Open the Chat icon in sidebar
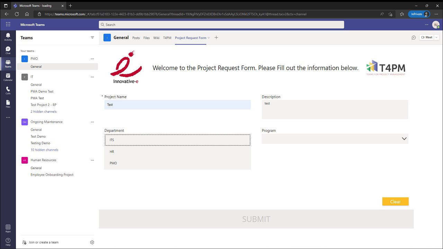Viewport: 443px width, 249px height. coord(8,50)
